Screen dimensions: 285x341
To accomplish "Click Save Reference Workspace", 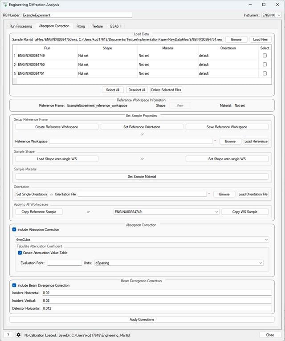I will 227,127.
